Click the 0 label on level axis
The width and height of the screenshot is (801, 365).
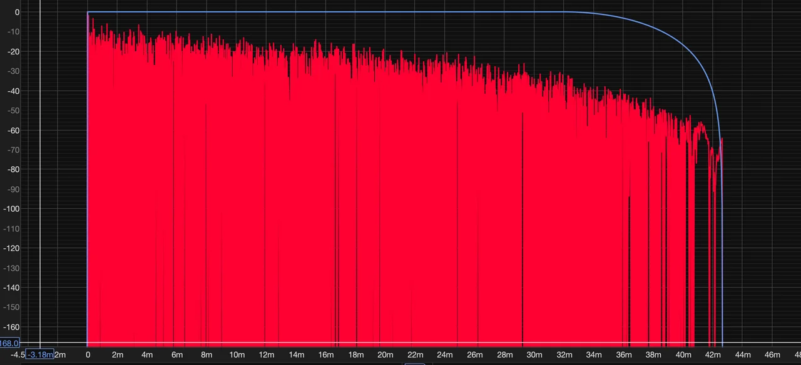[17, 12]
